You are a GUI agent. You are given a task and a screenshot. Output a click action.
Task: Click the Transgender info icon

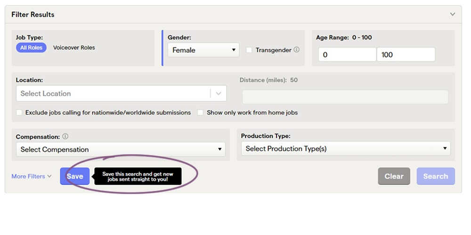(x=296, y=50)
